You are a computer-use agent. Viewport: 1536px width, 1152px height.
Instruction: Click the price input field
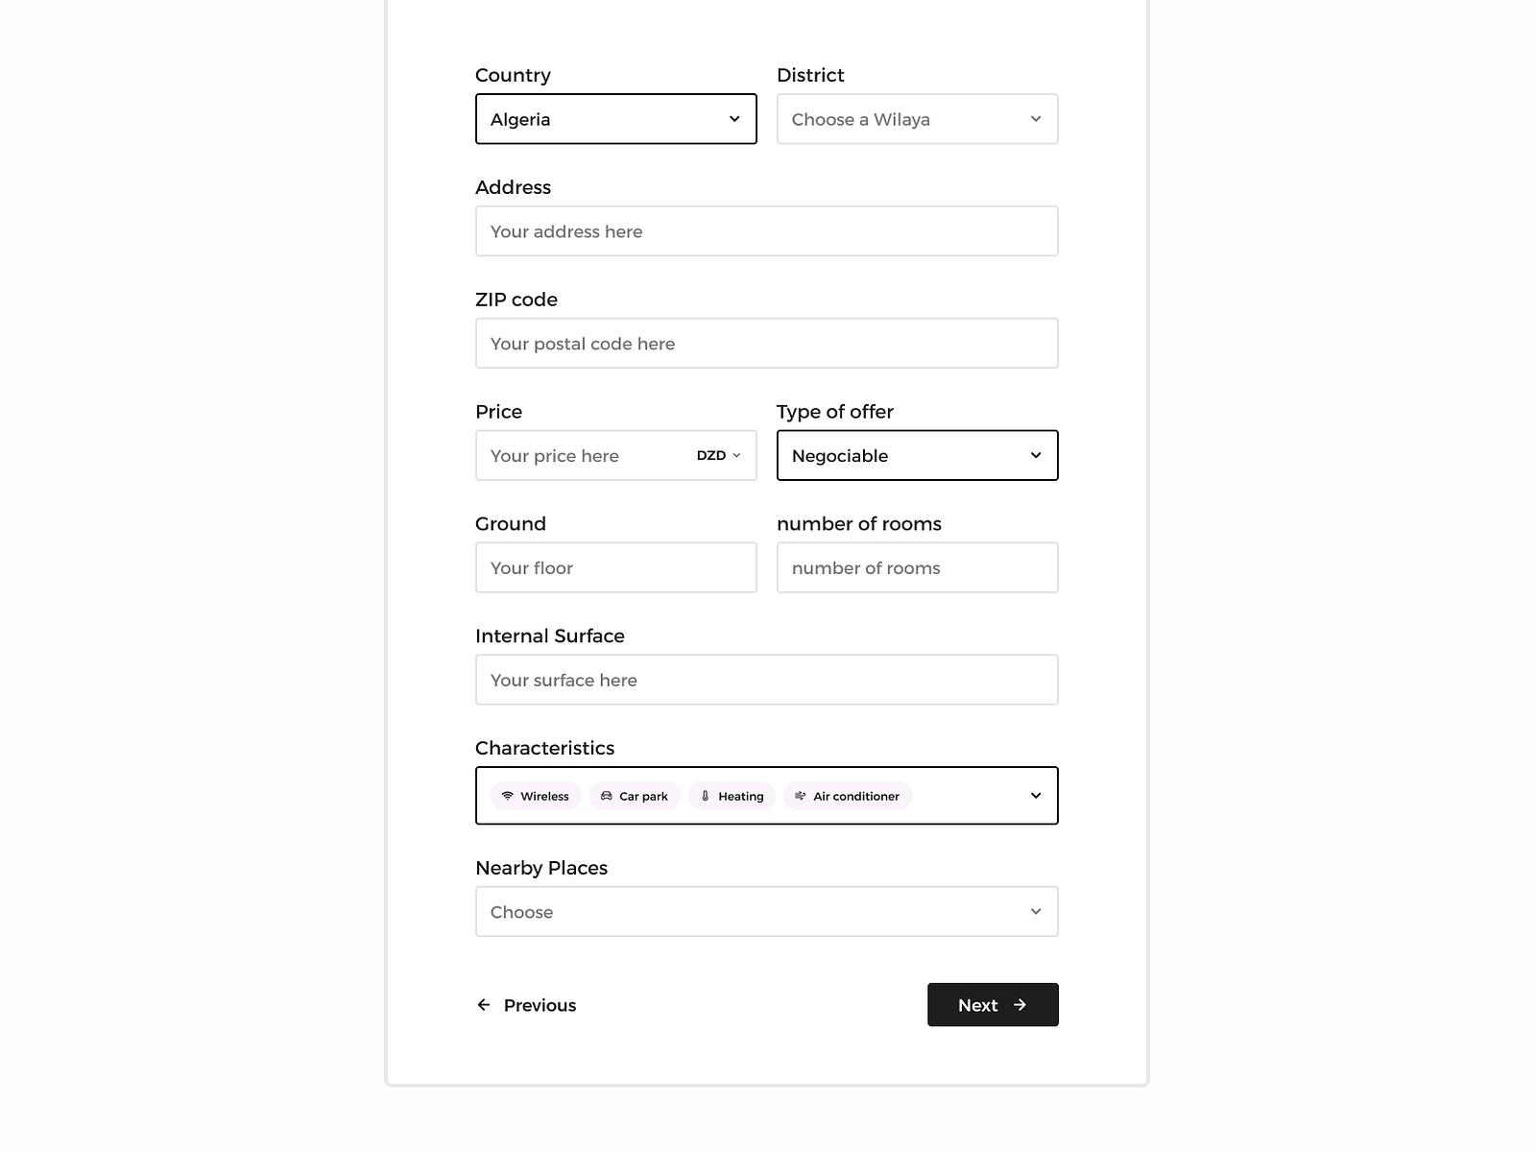pyautogui.click(x=581, y=456)
